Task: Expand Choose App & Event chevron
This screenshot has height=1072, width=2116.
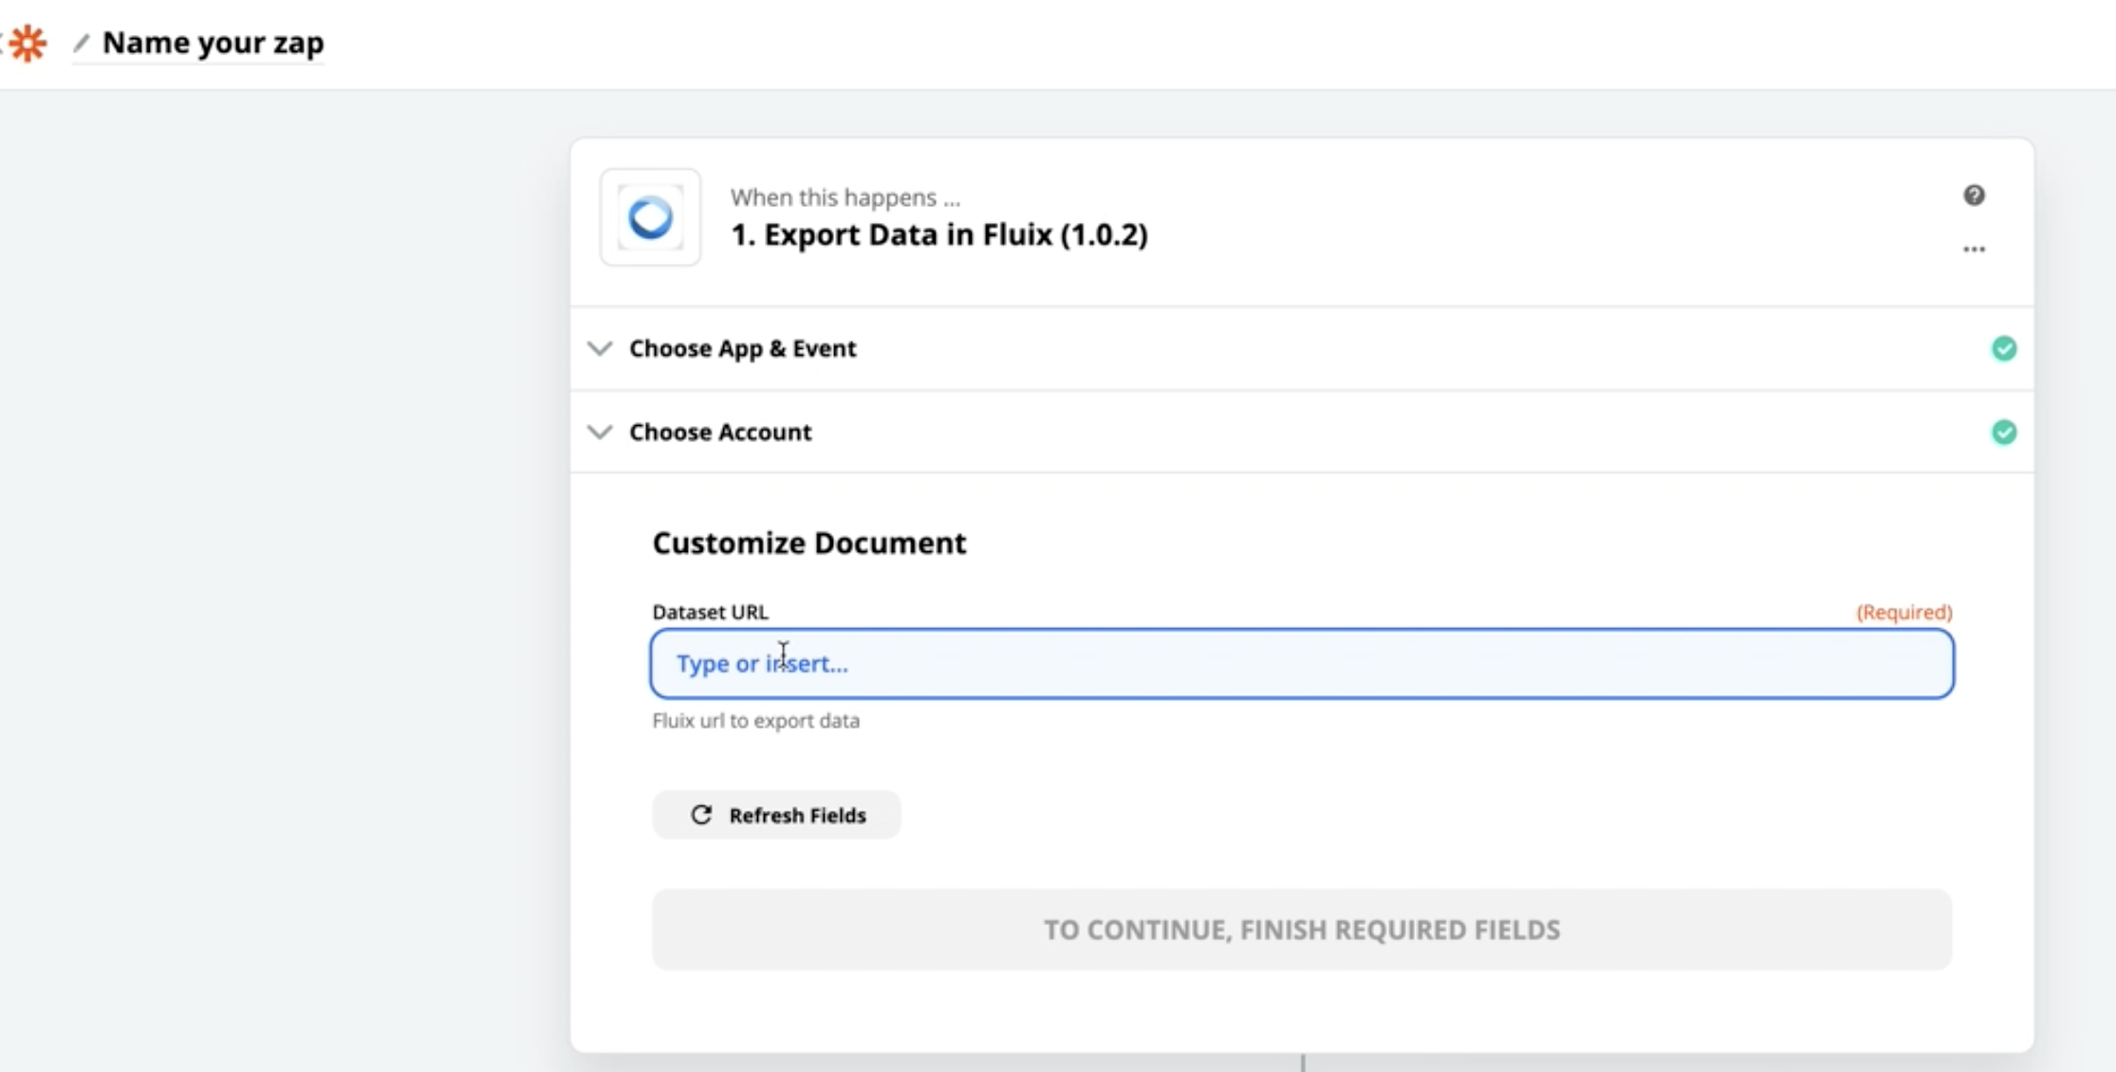Action: tap(600, 348)
